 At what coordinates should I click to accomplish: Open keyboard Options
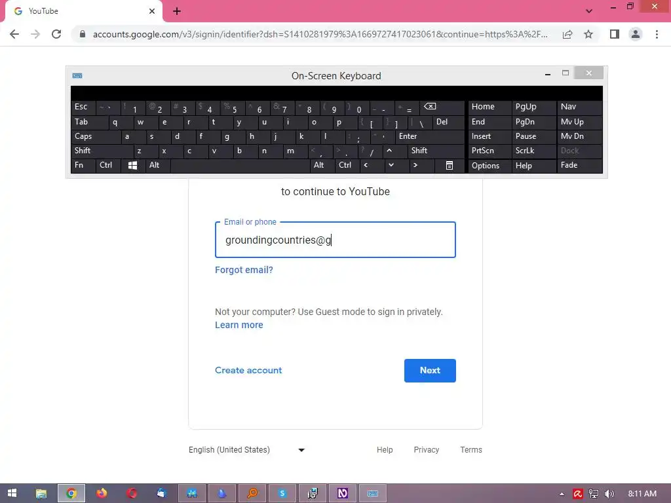click(490, 166)
